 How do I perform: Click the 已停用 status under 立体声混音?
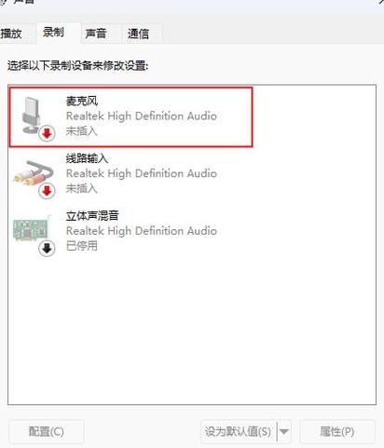tap(82, 246)
